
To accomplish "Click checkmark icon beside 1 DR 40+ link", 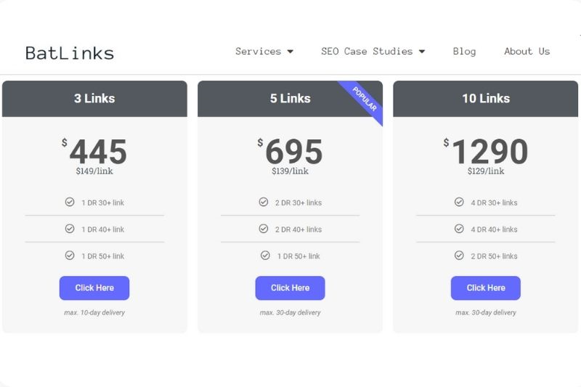I will [x=70, y=229].
